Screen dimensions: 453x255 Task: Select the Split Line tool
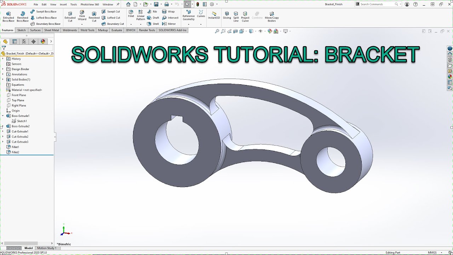[x=236, y=16]
